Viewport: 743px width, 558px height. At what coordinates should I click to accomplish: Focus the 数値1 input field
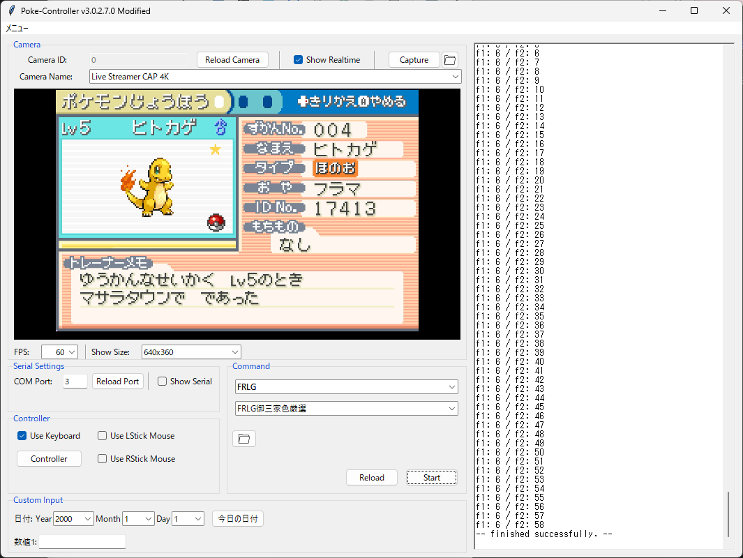[x=82, y=541]
